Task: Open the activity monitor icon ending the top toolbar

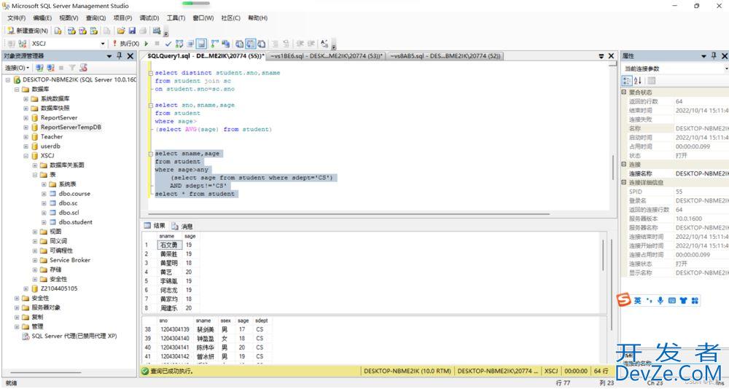Action: (157, 31)
